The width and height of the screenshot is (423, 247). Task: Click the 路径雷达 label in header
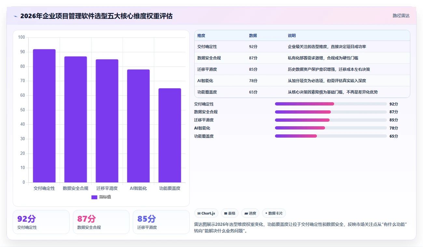[401, 16]
